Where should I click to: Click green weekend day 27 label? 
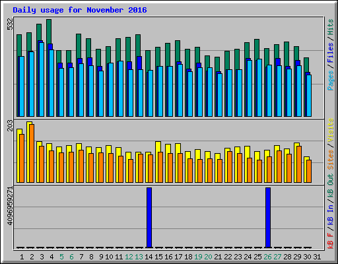click(277, 257)
